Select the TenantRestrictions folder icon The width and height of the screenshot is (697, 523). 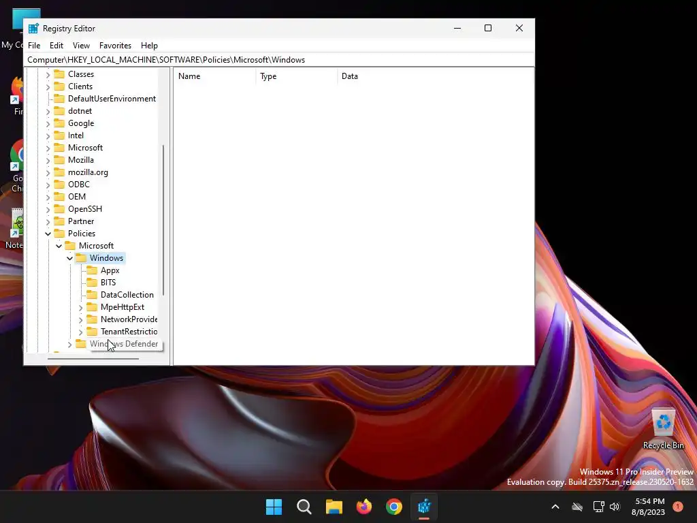pos(92,332)
